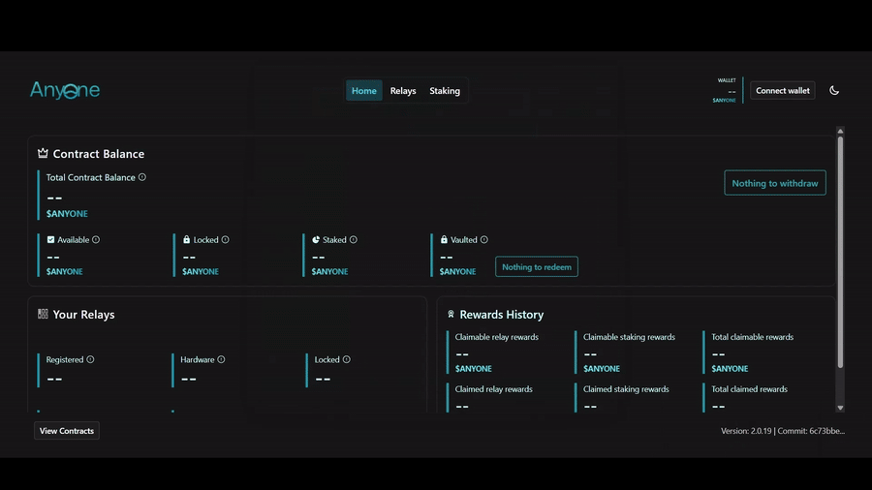Screen dimensions: 872x490
Task: Toggle dark mode with the moon icon
Action: pos(834,90)
